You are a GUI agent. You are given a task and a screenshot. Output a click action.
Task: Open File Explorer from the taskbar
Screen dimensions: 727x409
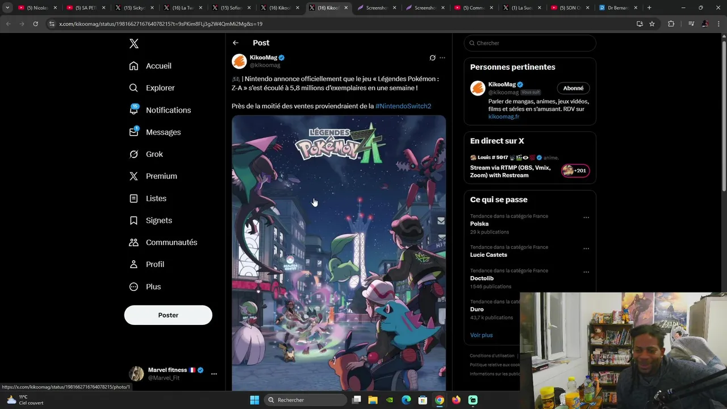(373, 400)
